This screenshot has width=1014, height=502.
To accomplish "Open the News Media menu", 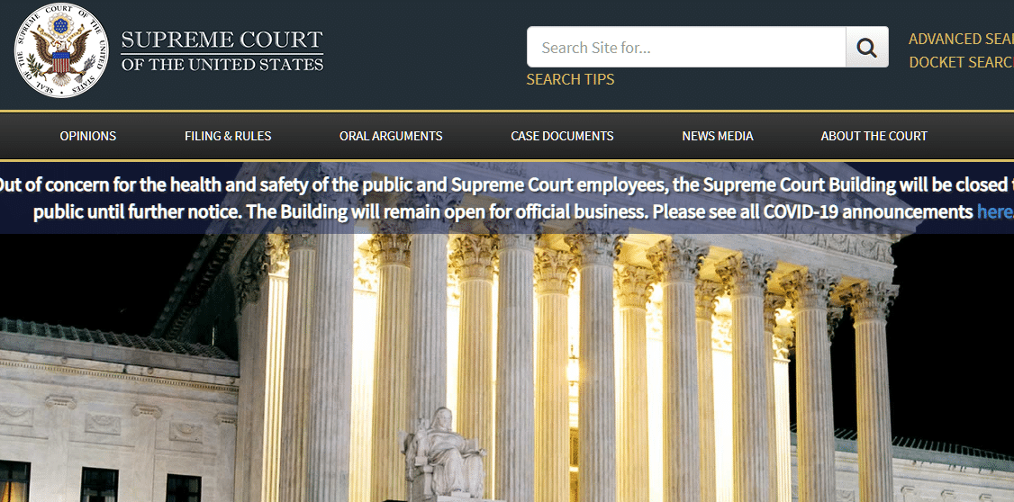I will click(x=717, y=137).
